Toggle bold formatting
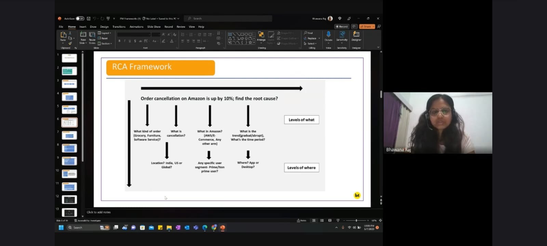 (x=119, y=41)
